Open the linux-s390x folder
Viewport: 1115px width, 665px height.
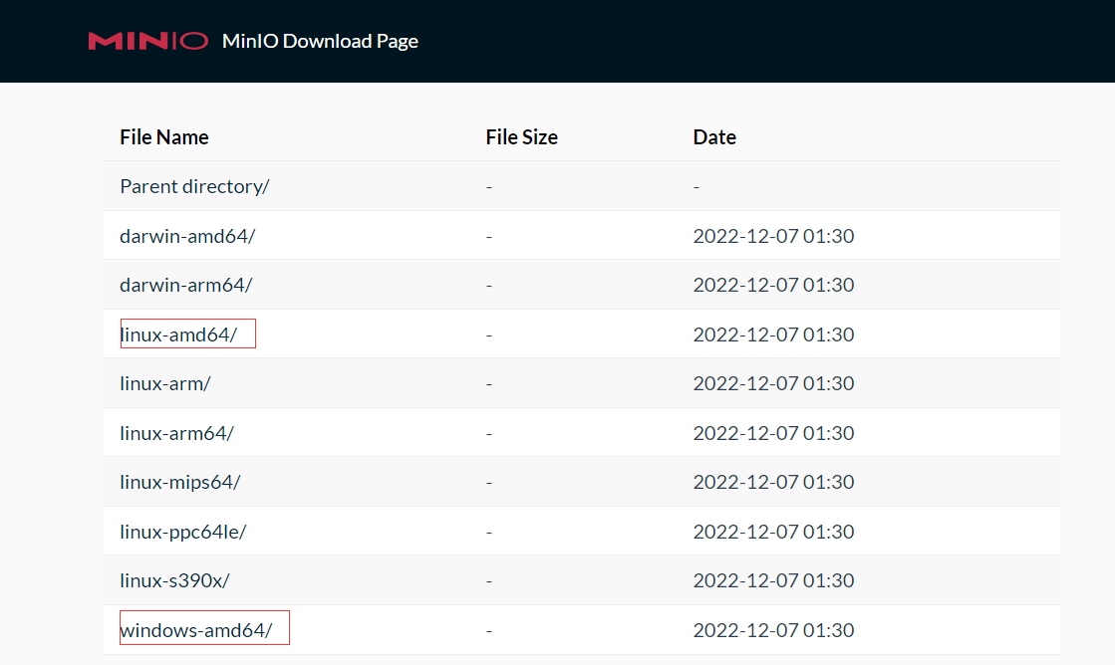tap(174, 580)
